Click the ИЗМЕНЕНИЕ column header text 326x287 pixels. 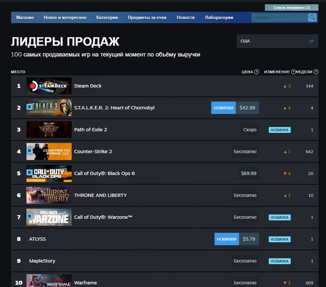tap(277, 72)
